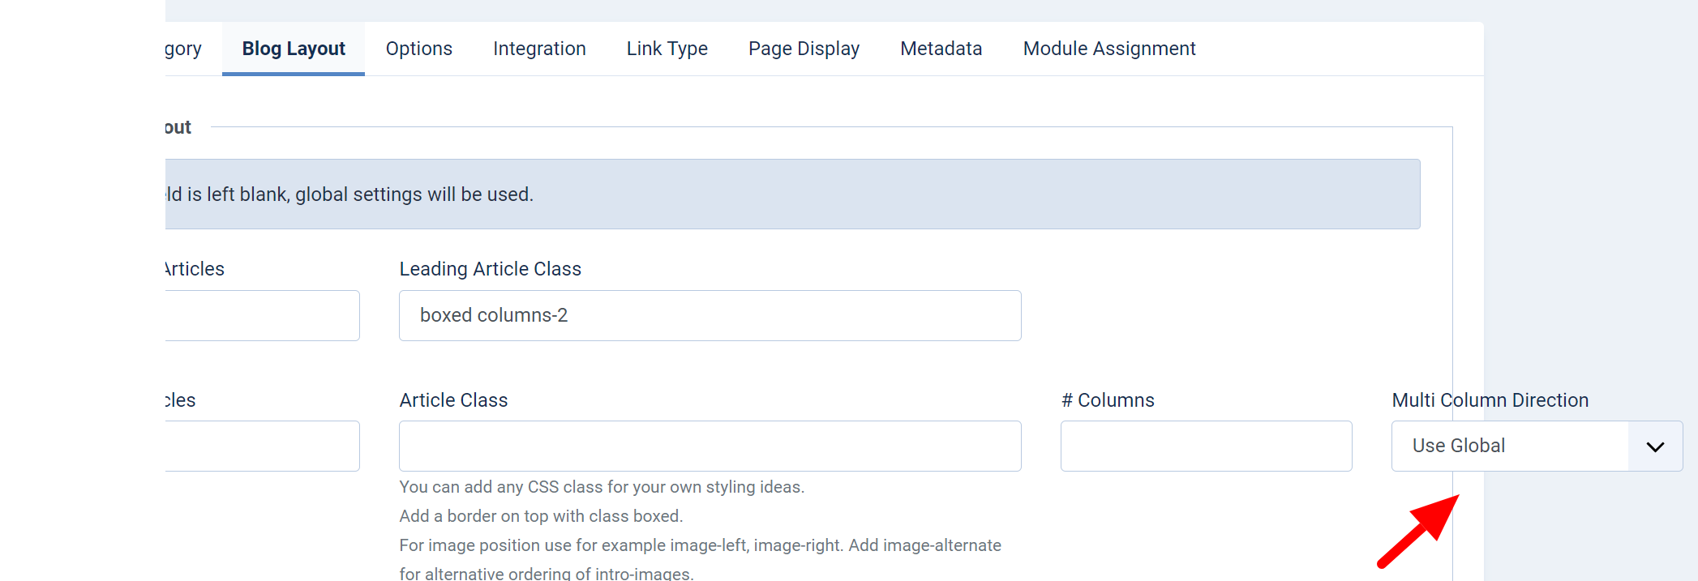The height and width of the screenshot is (581, 1698).
Task: Click the cut-off Intro Articles number field
Action: tap(262, 446)
